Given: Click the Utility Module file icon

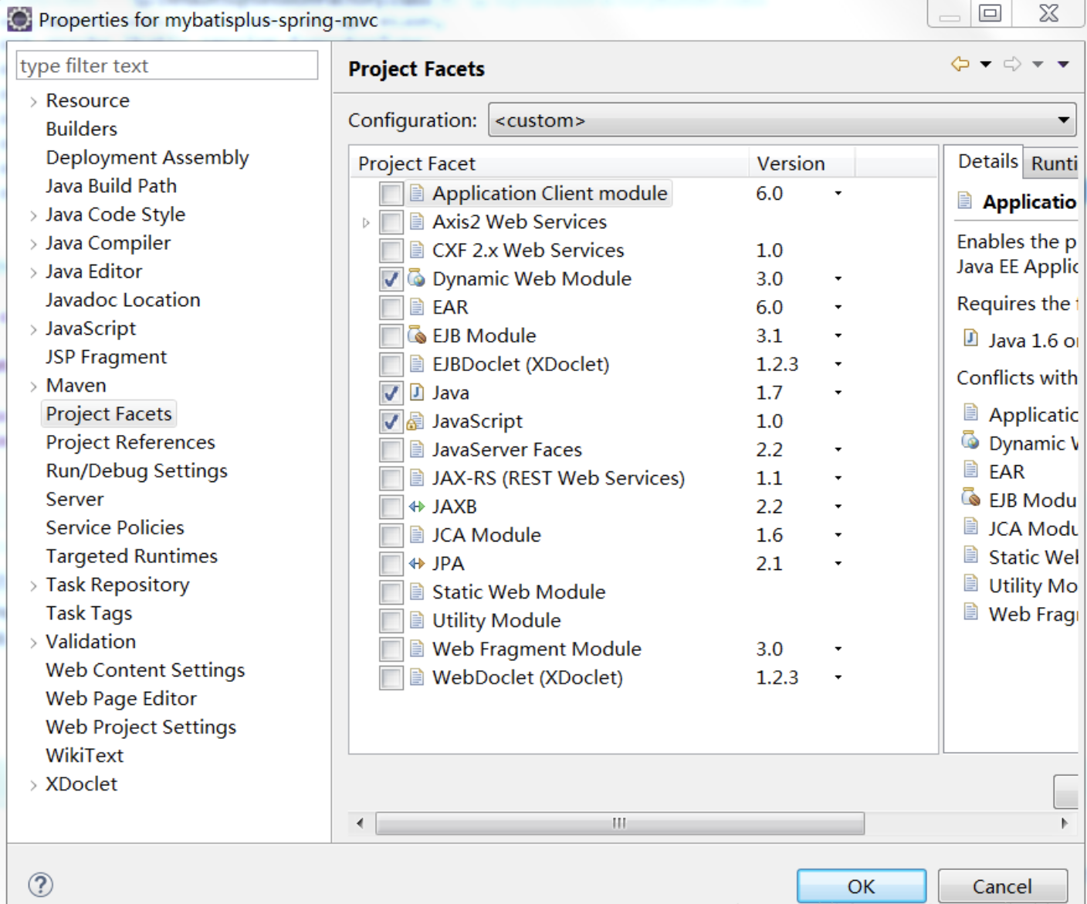Looking at the screenshot, I should [417, 621].
